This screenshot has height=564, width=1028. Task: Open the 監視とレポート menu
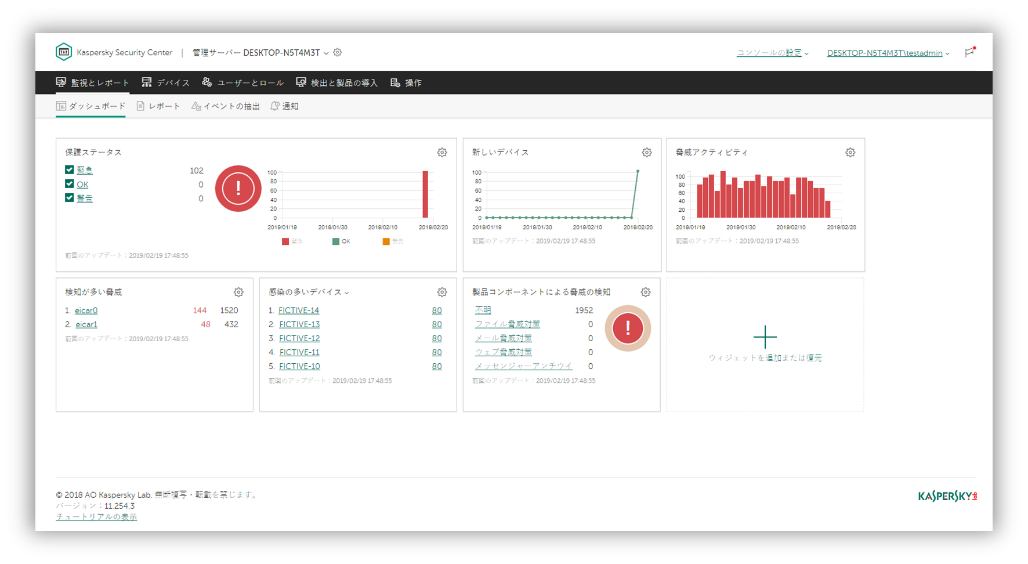click(x=93, y=82)
